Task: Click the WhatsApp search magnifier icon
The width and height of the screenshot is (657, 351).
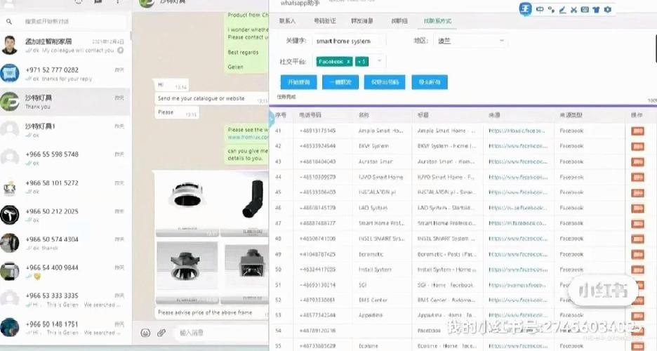Action: (x=9, y=21)
